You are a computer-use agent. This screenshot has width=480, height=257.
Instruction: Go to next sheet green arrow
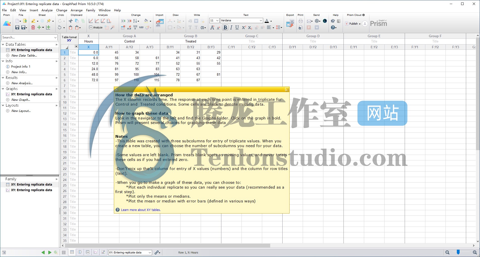[50, 252]
